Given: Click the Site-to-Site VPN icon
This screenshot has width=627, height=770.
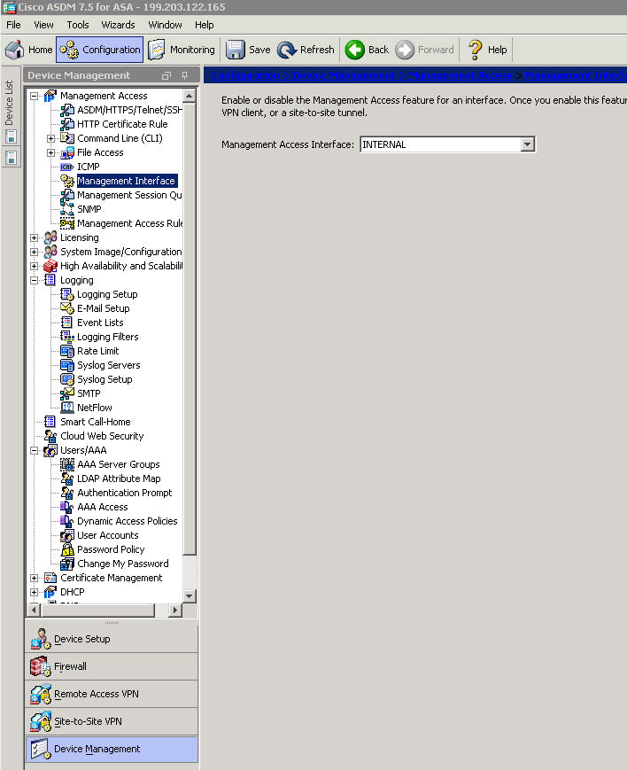Looking at the screenshot, I should pos(40,721).
